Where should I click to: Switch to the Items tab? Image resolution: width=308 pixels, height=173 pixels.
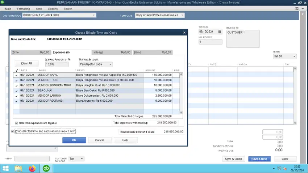pos(153,52)
